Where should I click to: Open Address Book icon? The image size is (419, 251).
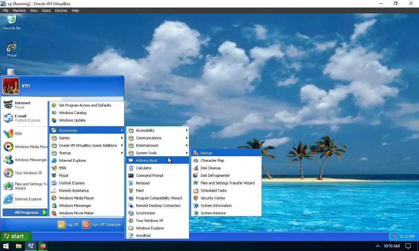[x=131, y=160]
